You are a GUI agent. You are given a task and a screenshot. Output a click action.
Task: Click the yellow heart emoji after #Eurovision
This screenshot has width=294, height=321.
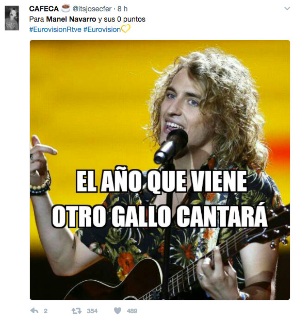click(x=125, y=29)
